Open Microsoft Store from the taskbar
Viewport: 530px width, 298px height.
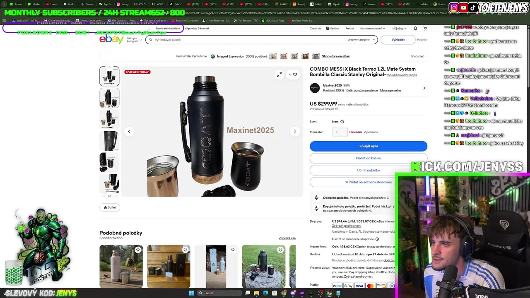275,293
